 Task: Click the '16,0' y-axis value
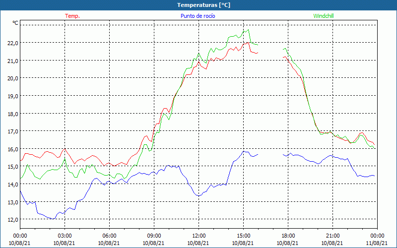coord(13,149)
